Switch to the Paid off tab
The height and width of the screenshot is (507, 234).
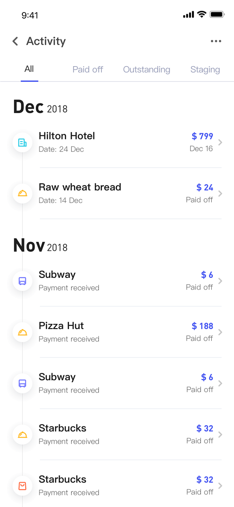click(88, 69)
